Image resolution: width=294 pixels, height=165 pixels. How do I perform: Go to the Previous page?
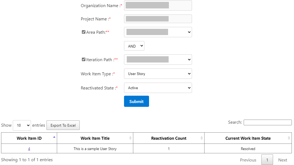pos(248,160)
